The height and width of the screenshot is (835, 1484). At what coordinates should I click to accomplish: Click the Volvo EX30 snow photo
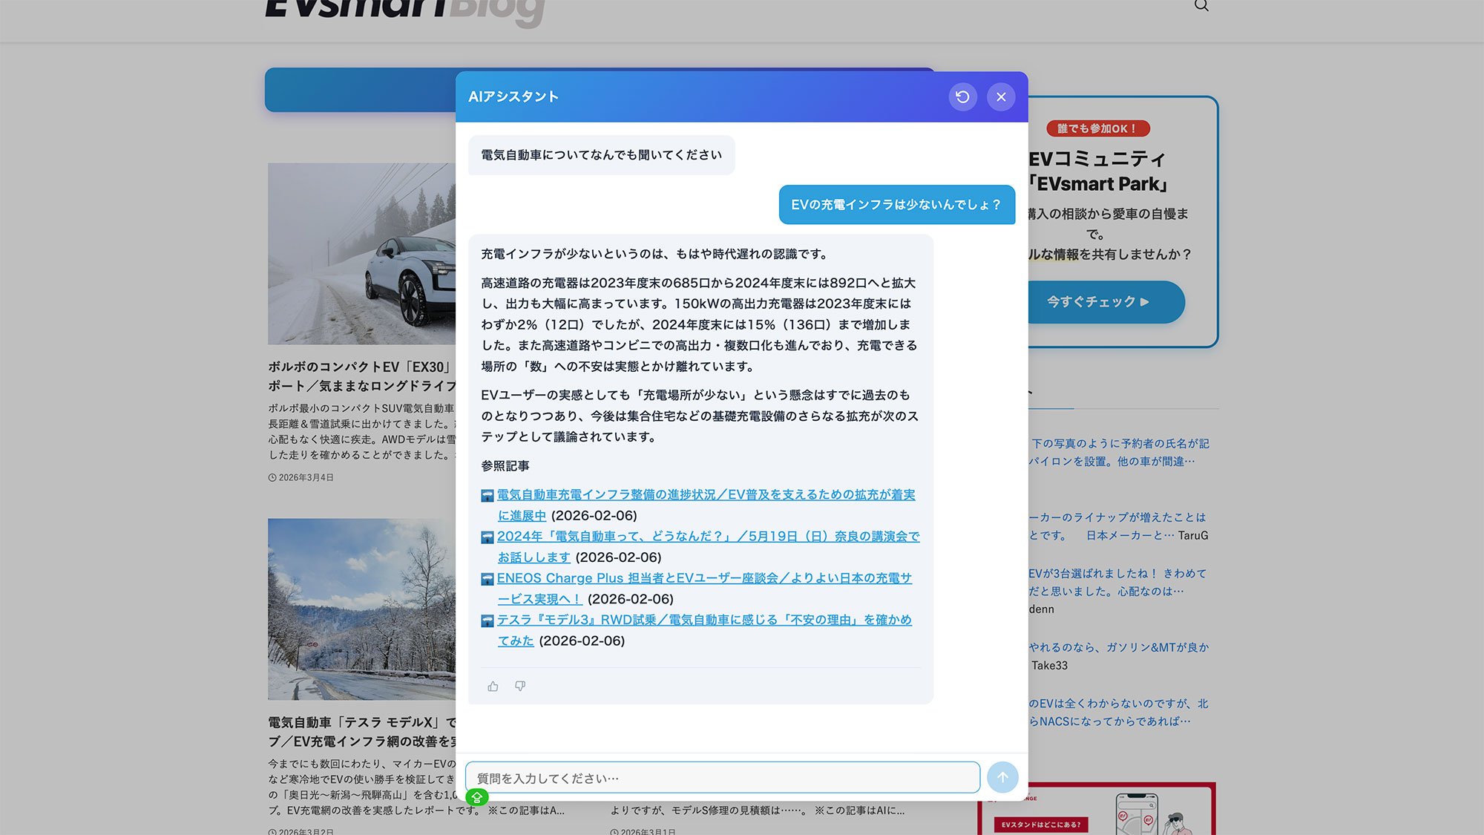361,253
